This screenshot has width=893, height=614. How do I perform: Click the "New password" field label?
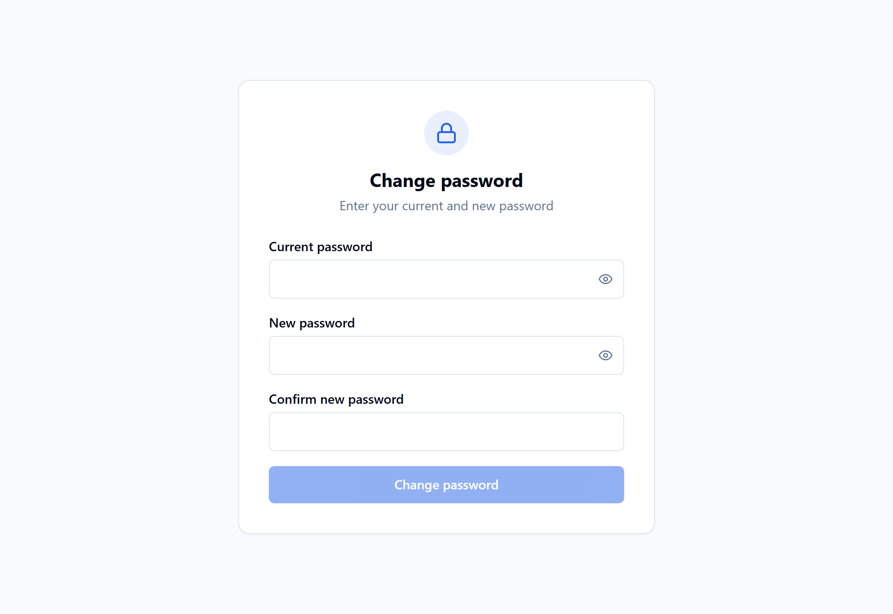tap(312, 323)
